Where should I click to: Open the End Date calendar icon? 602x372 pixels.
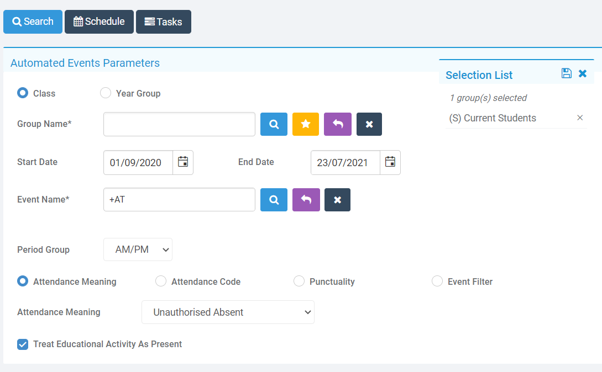(390, 162)
